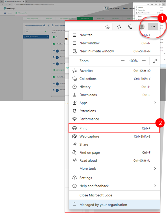
Task: Click the horizontal scrollbar under the questionnaire
Action: (x=58, y=96)
